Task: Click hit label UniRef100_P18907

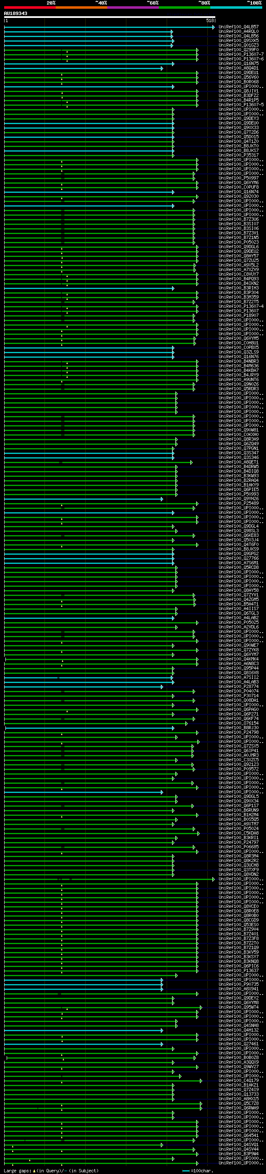Action: coord(239,315)
